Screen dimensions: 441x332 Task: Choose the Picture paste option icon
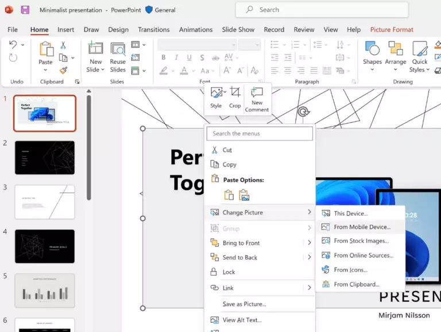pyautogui.click(x=244, y=195)
